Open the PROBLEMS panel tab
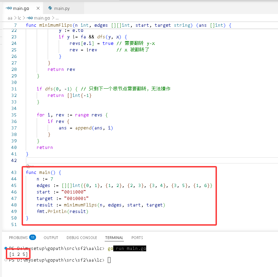278x277 pixels. pyautogui.click(x=18, y=238)
